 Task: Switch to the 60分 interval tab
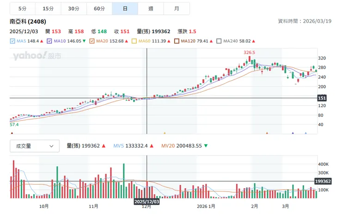pyautogui.click(x=99, y=9)
